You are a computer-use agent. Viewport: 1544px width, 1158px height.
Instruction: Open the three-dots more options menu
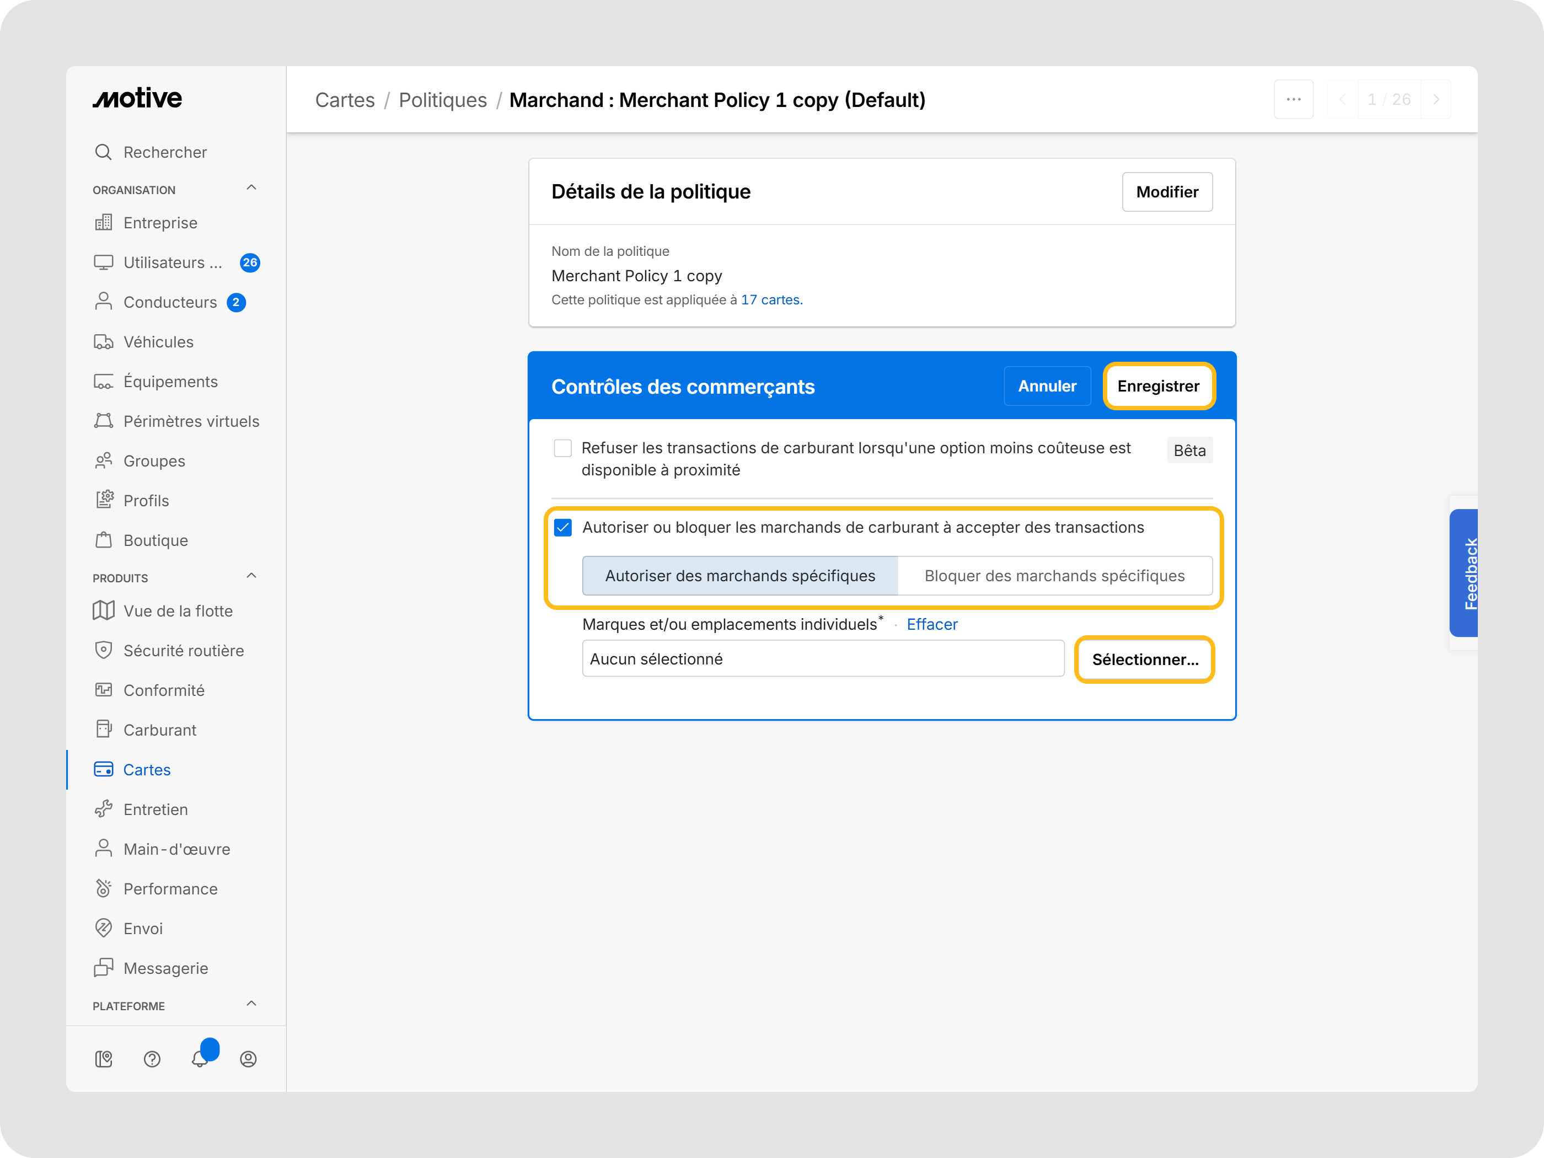pyautogui.click(x=1294, y=100)
